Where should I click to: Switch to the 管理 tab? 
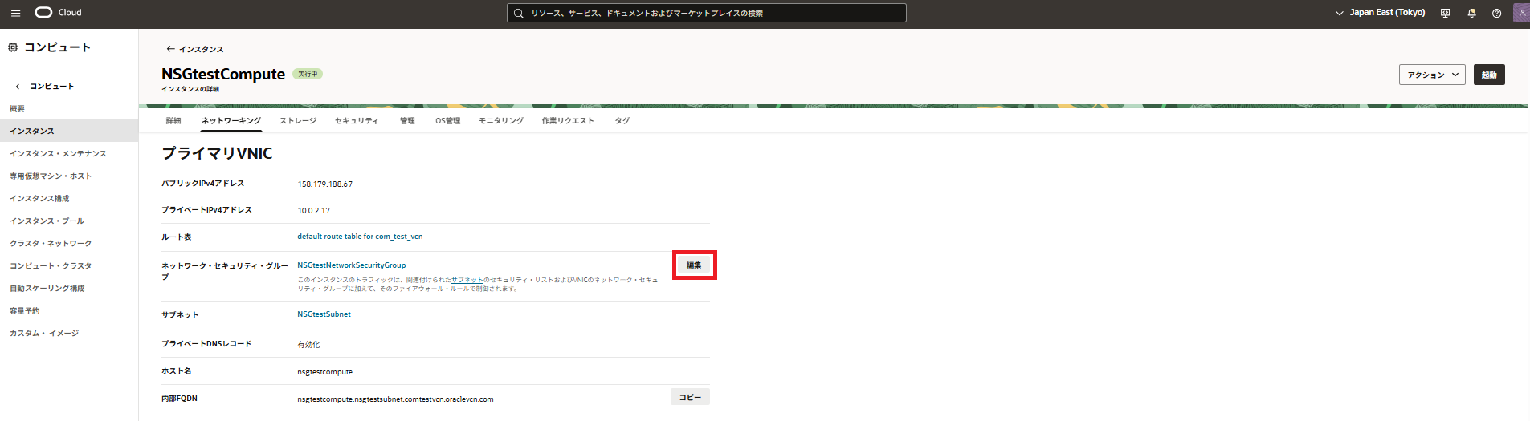pyautogui.click(x=407, y=121)
